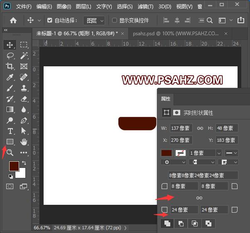The image size is (250, 233).
Task: Select the Dodge tool
Action: tap(10, 120)
